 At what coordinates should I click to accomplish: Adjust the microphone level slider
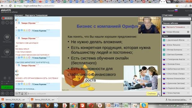[x=7, y=83]
